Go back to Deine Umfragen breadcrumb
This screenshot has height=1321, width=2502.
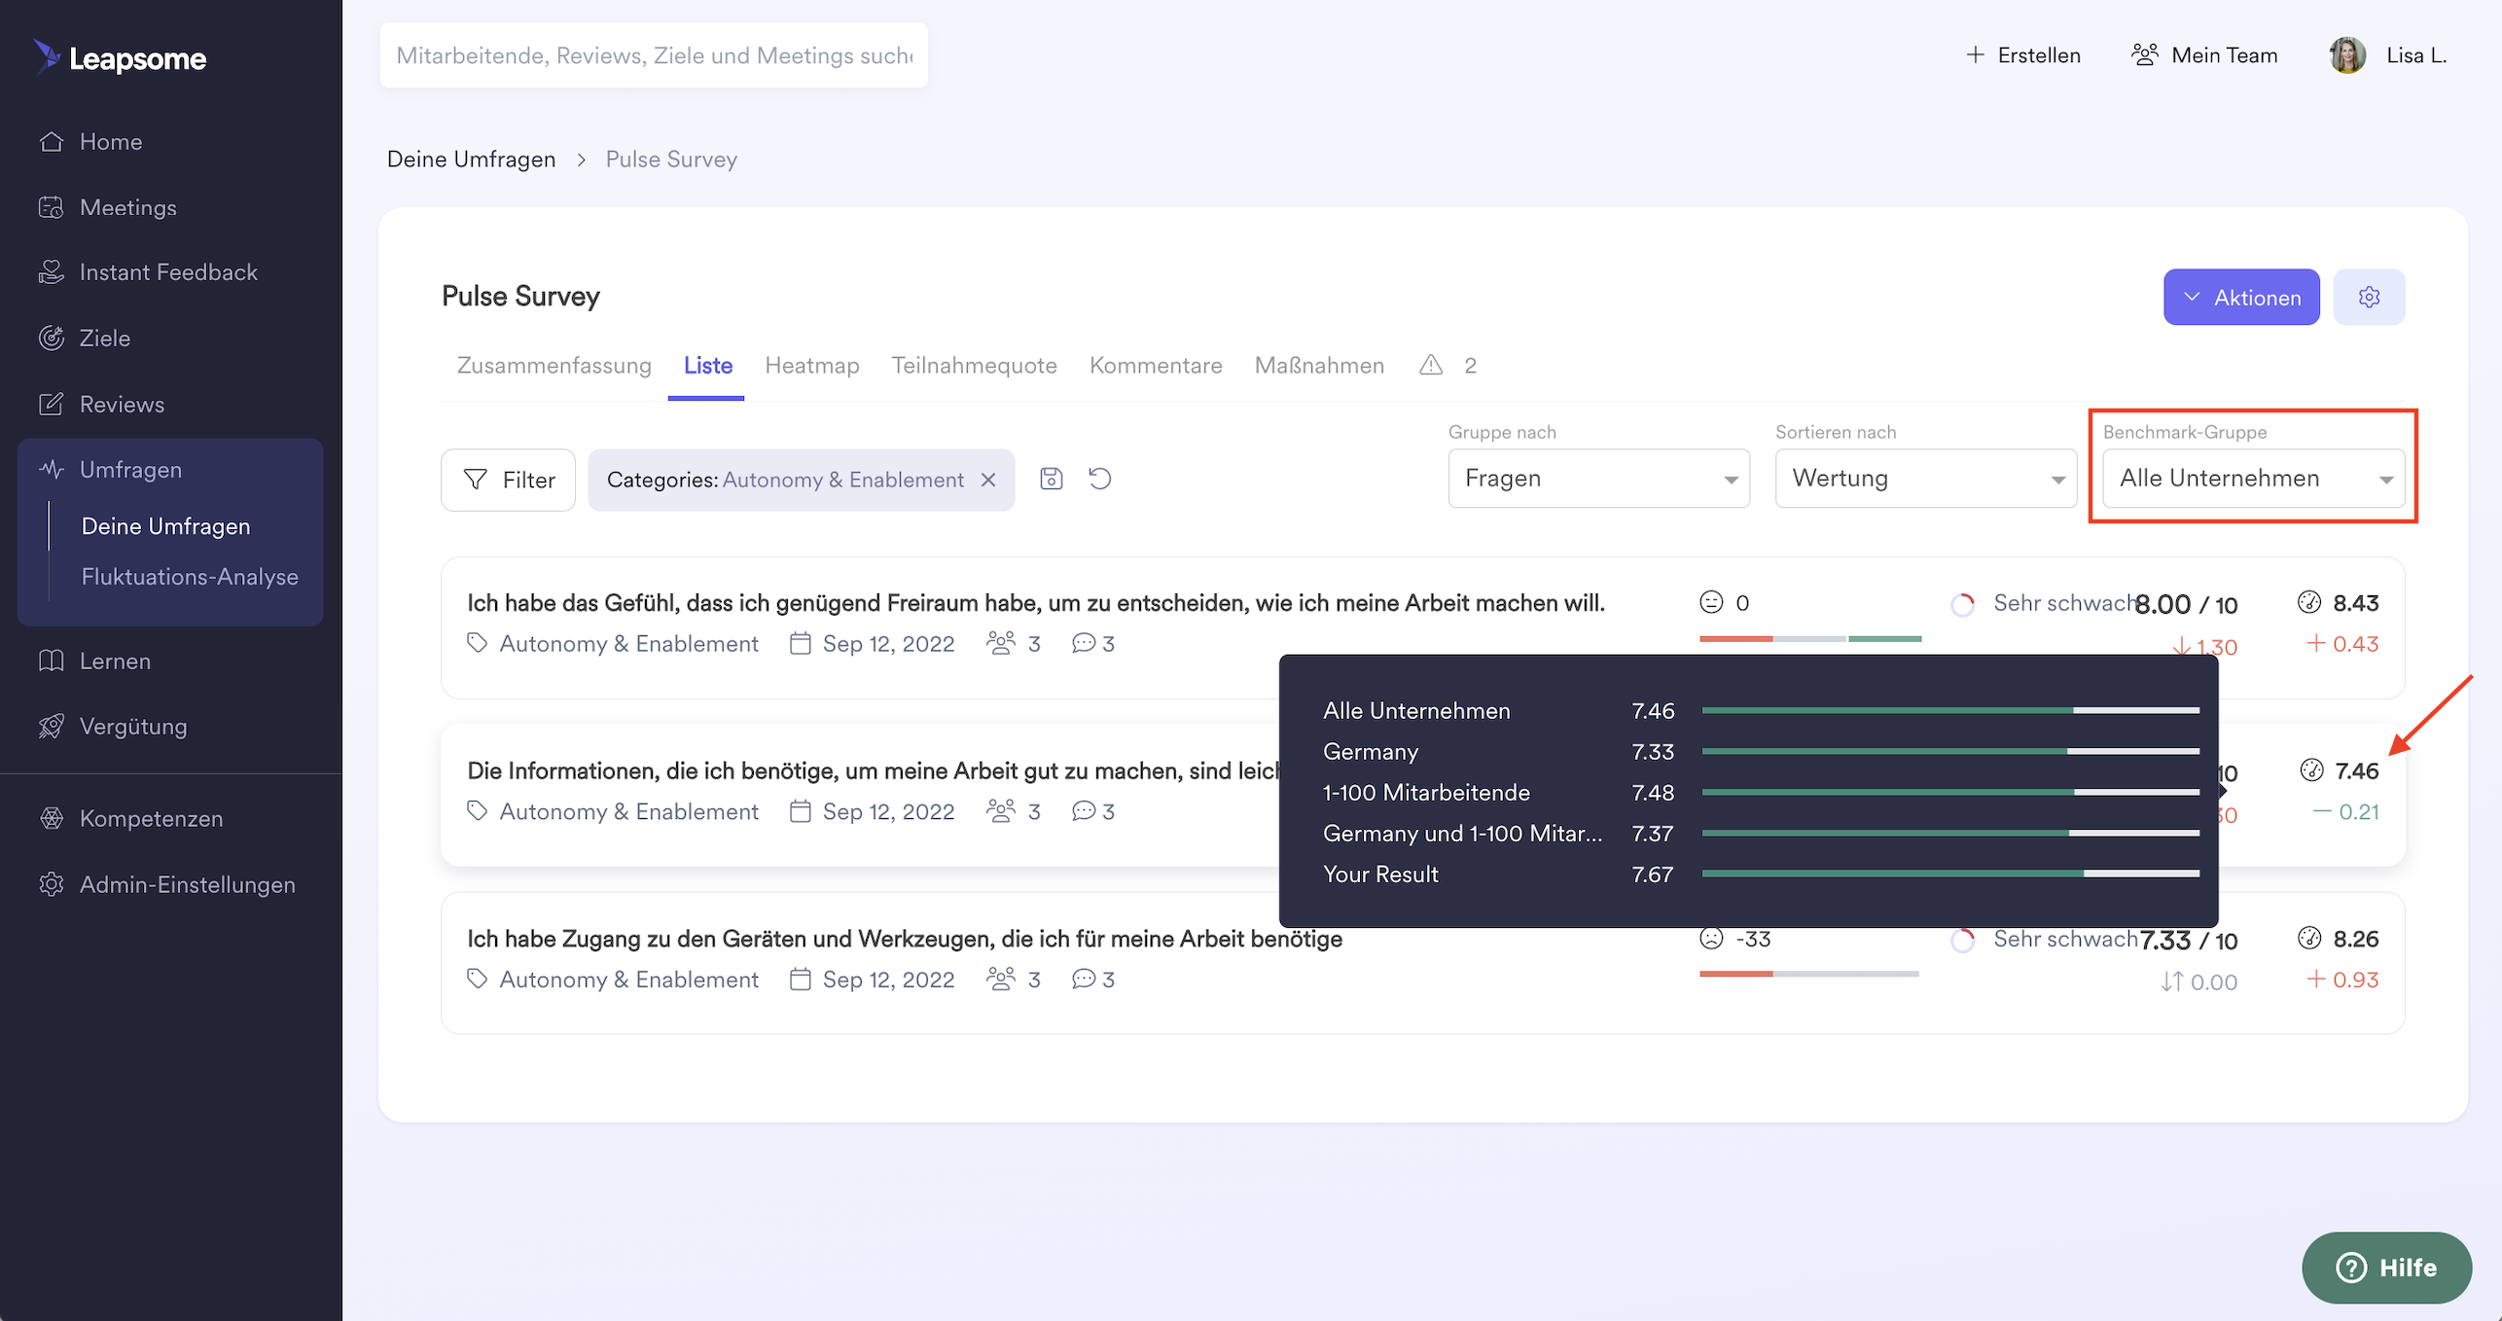(472, 160)
